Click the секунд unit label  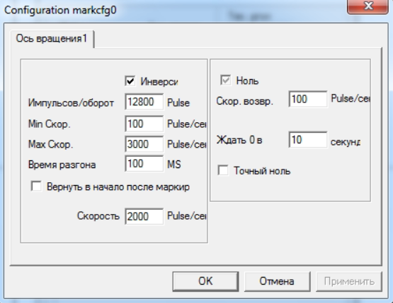click(346, 142)
